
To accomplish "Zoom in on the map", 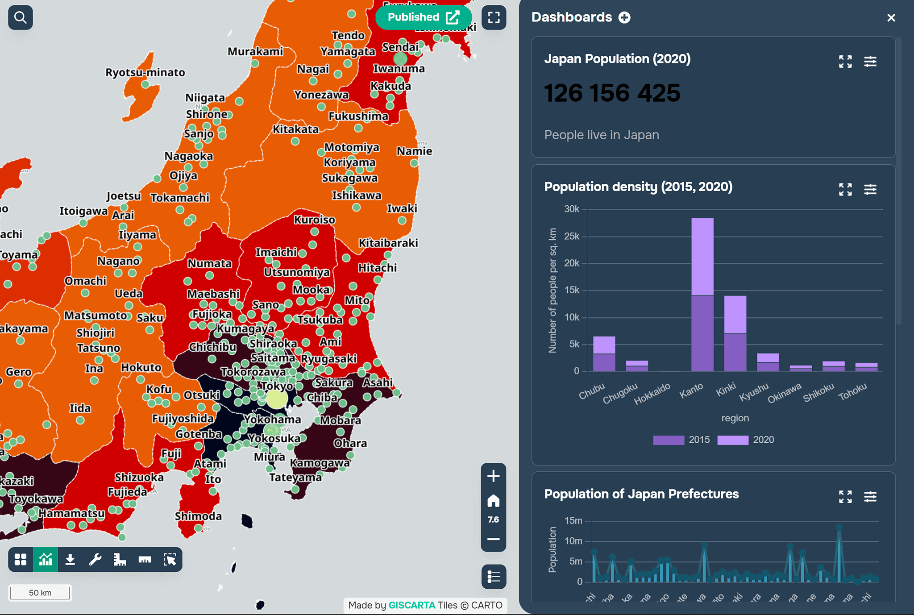I will [493, 476].
